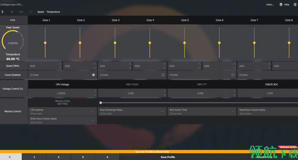Decrease Core 5 speed with down arrow
298x160 pixels.
pos(199,68)
